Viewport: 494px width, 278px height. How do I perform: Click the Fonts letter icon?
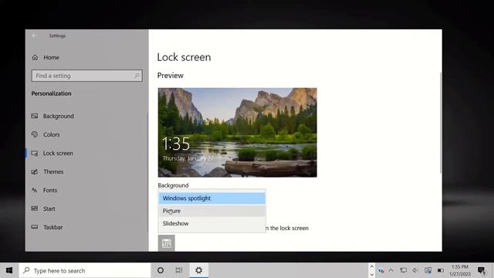[x=35, y=190]
